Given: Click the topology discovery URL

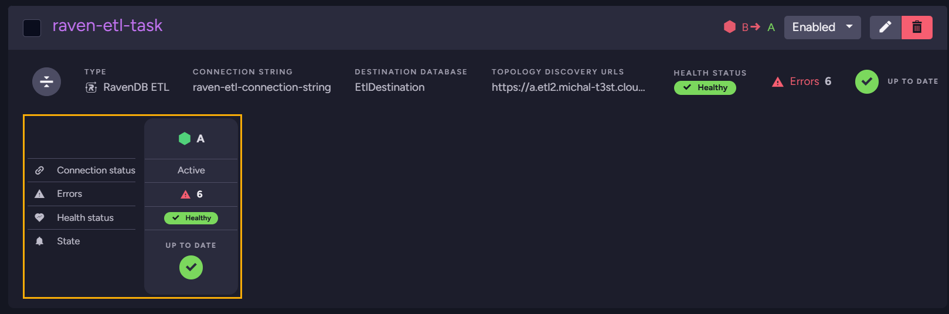Looking at the screenshot, I should tap(569, 87).
